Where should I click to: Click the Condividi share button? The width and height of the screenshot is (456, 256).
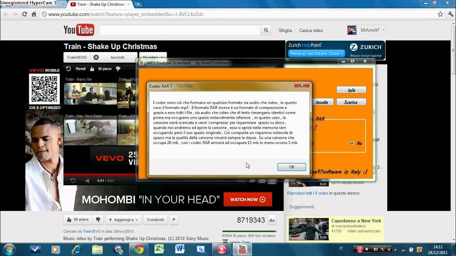[x=155, y=220]
